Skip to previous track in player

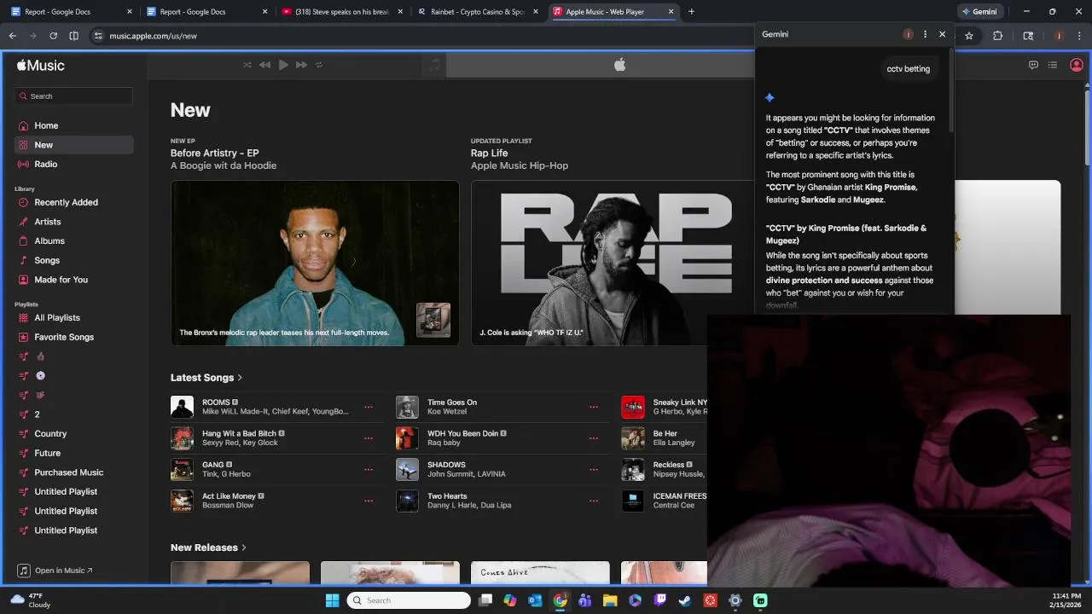coord(264,65)
